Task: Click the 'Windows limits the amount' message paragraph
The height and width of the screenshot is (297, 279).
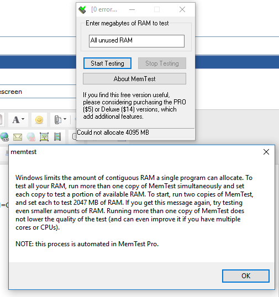Action: point(134,203)
